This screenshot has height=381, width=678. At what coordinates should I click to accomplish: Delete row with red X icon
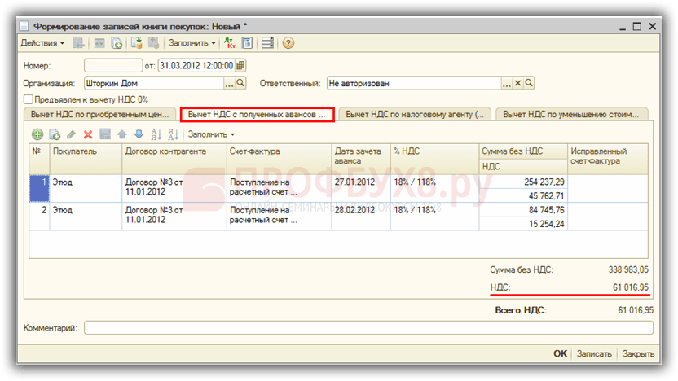88,135
